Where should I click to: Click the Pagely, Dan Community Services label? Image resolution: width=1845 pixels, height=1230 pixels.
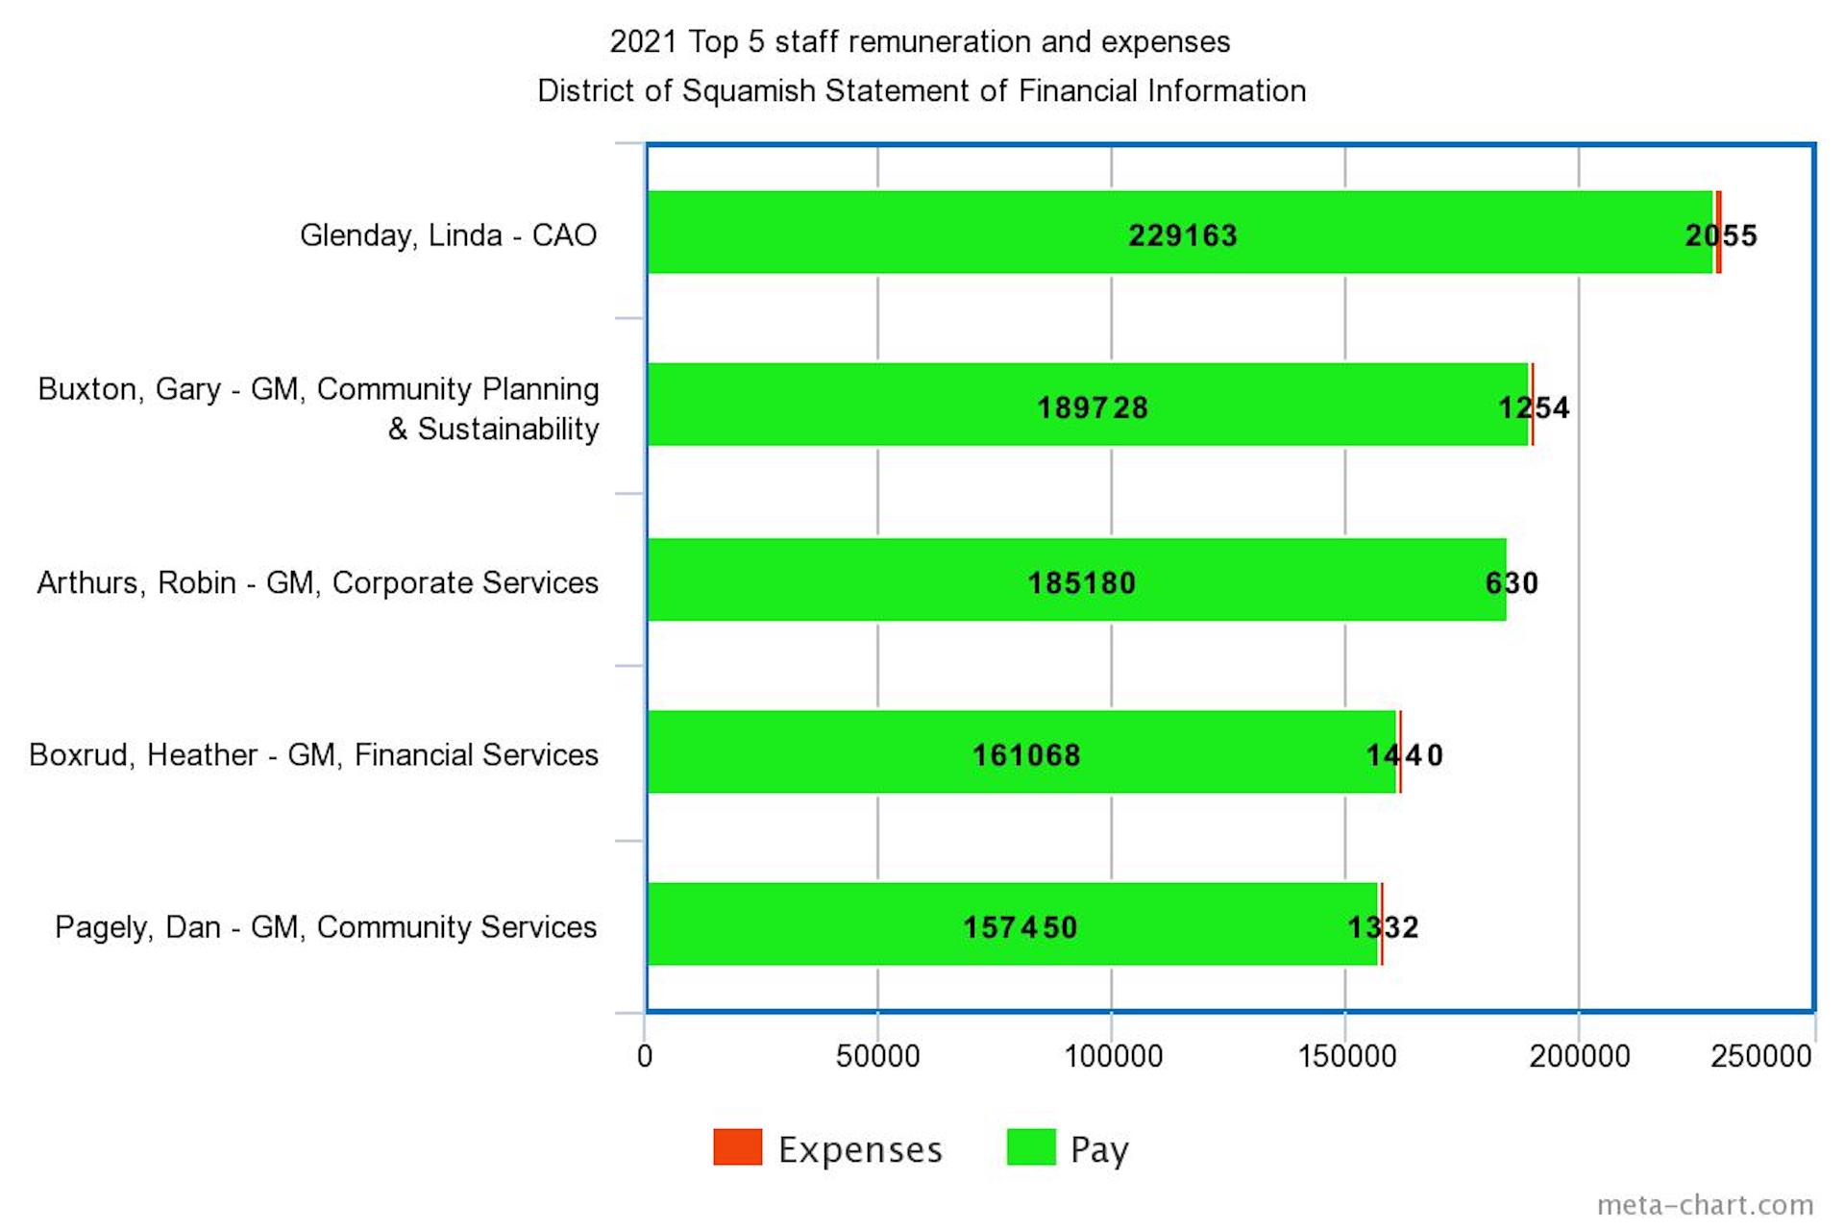point(326,927)
